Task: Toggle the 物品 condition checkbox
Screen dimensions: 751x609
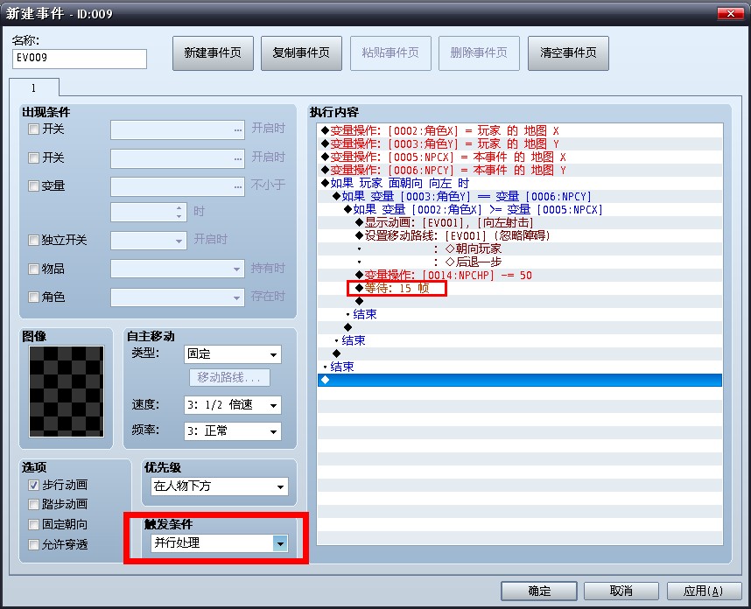Action: (x=33, y=269)
